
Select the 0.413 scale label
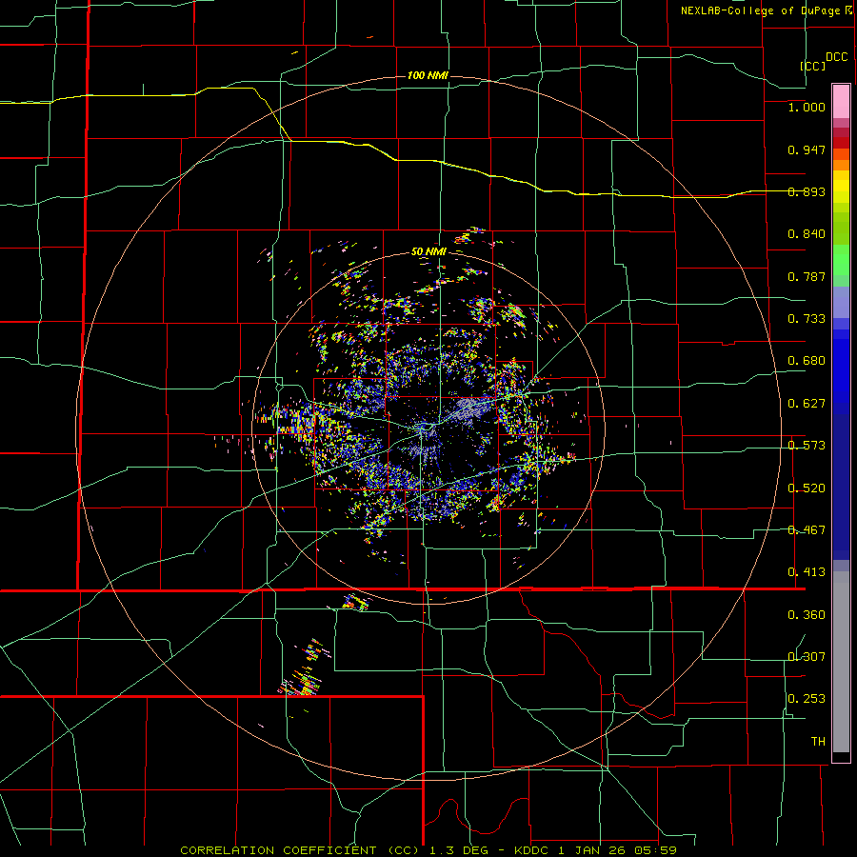click(807, 572)
